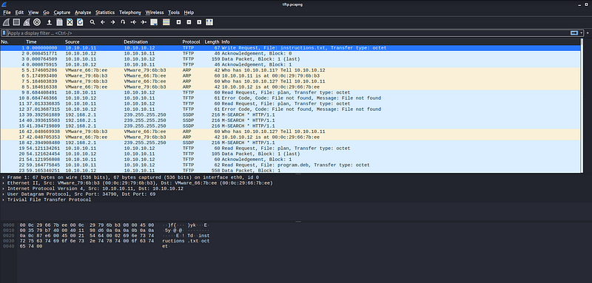Stop the running capture
This screenshot has height=283, width=592.
pos(16,22)
